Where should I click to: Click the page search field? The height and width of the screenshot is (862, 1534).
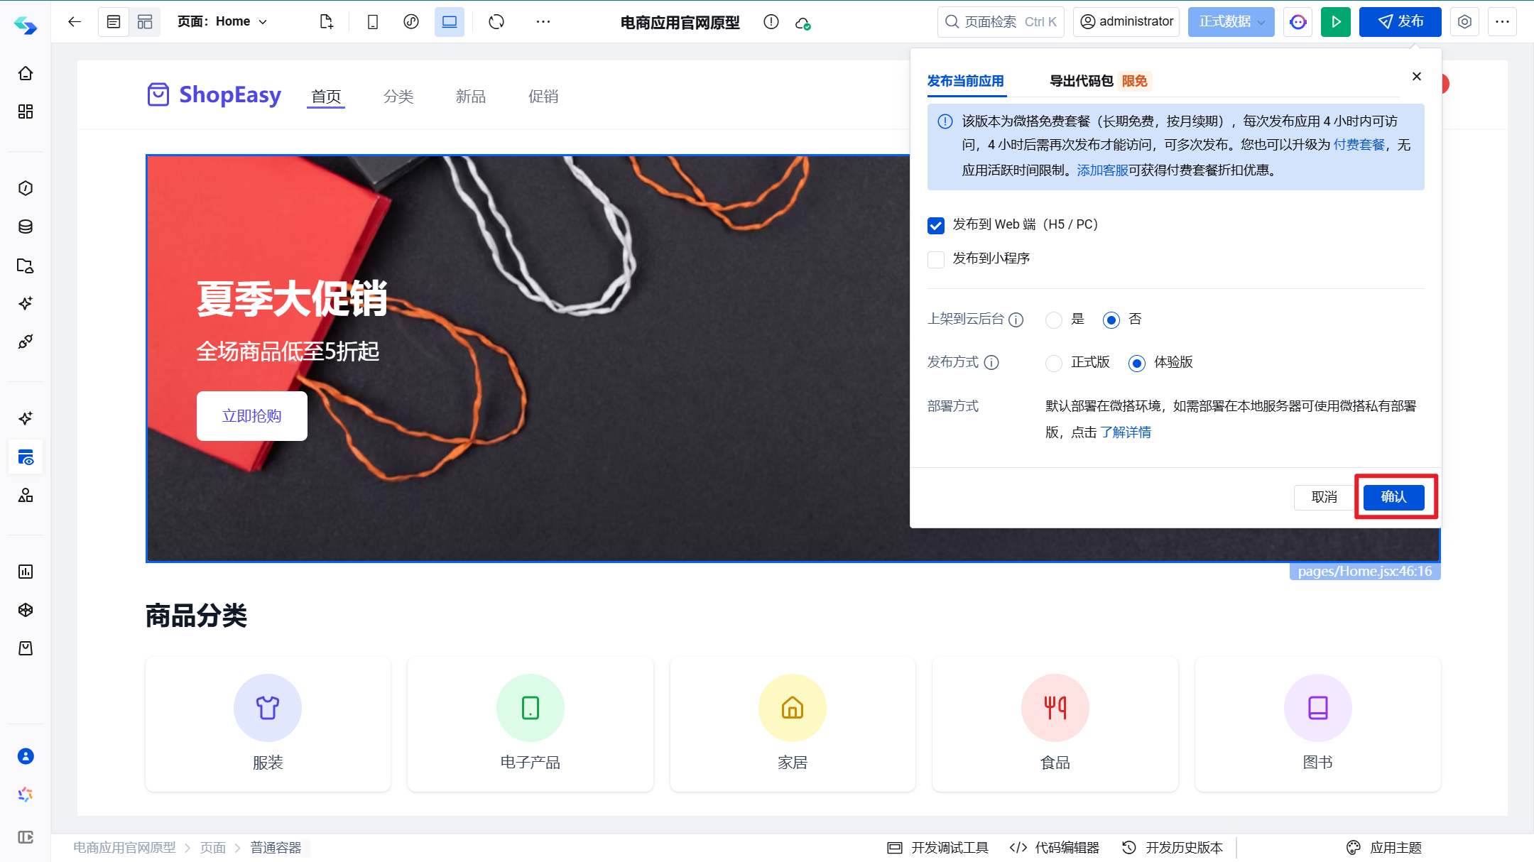click(x=1001, y=22)
